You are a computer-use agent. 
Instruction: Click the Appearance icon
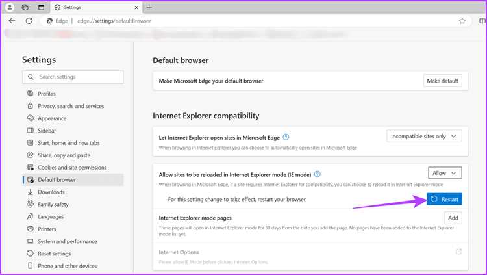30,118
